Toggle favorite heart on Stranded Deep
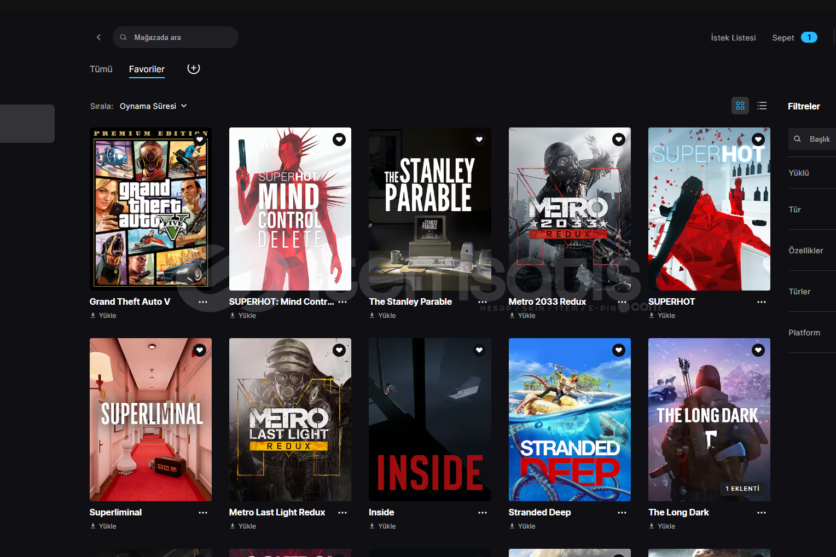The height and width of the screenshot is (557, 836). click(619, 350)
